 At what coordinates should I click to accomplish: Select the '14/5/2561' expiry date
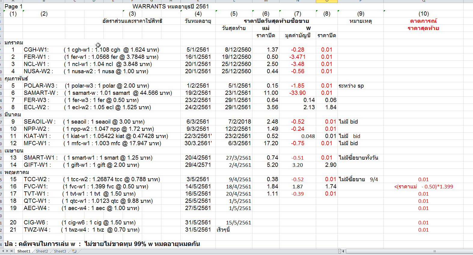(x=198, y=186)
